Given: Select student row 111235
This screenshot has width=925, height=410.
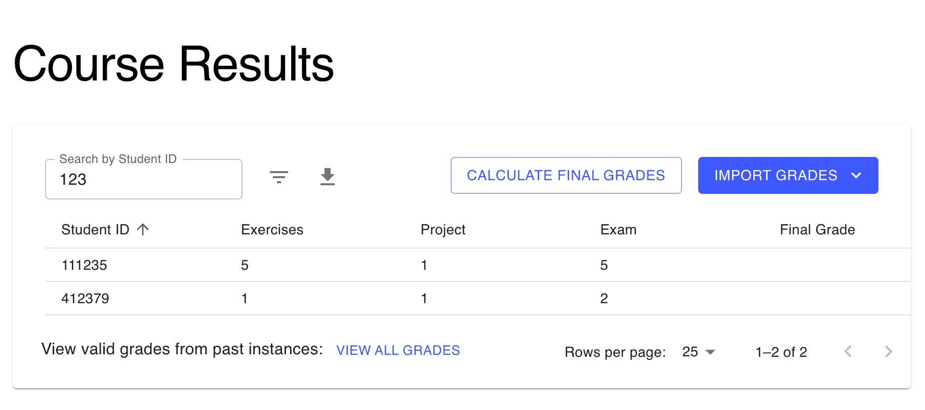Looking at the screenshot, I should [x=85, y=265].
